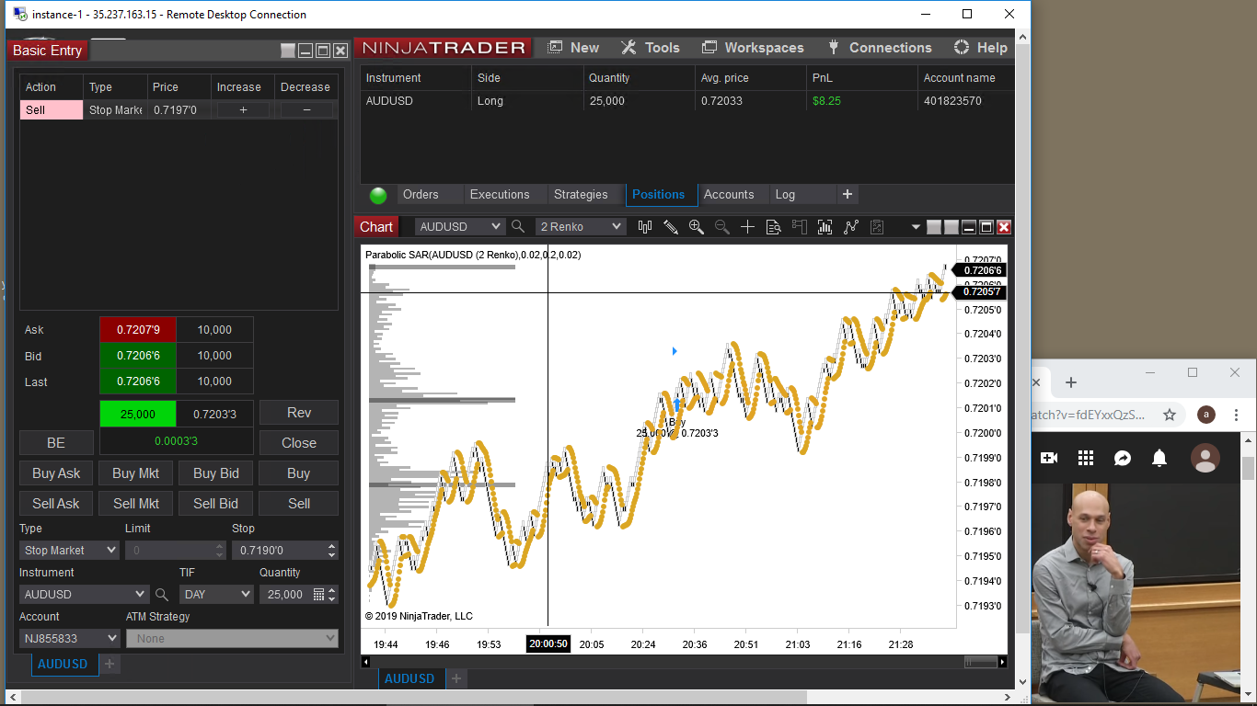1257x706 pixels.
Task: Open the ATM Strategy dropdown
Action: click(x=232, y=638)
